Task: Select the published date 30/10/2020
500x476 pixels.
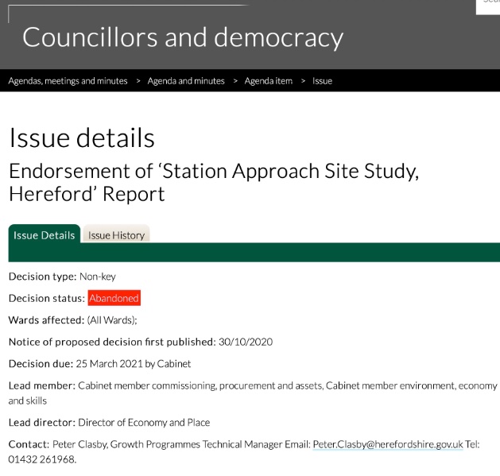Action: click(246, 342)
